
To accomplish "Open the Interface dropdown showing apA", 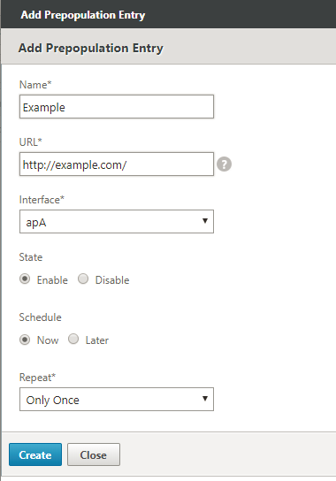I will (x=117, y=221).
